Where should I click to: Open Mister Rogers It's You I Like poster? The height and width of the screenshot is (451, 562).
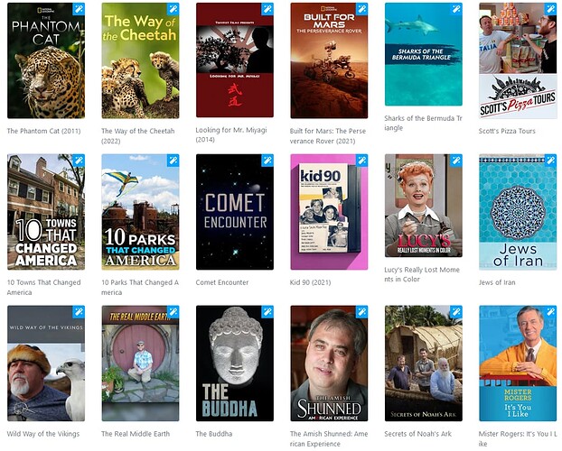point(518,364)
